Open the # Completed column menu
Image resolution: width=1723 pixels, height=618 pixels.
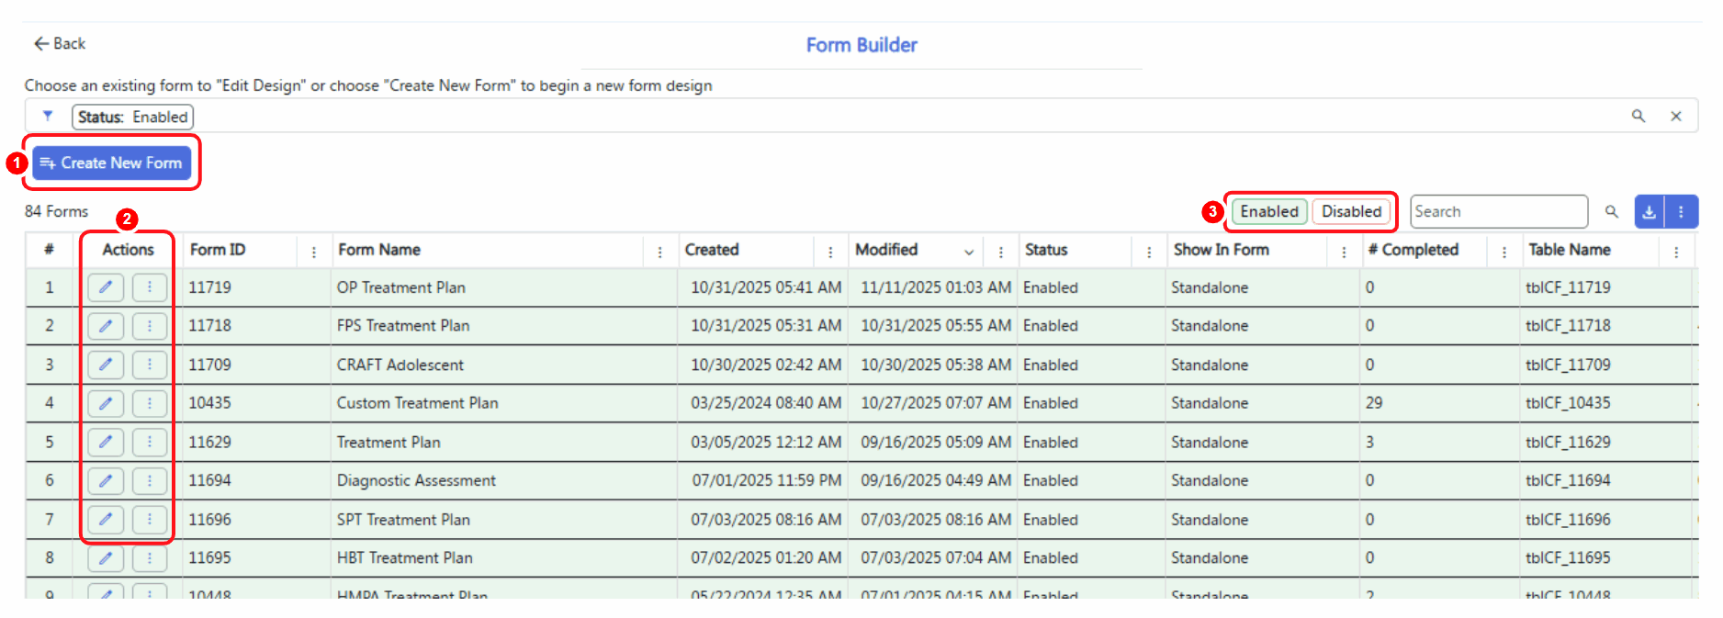1504,252
